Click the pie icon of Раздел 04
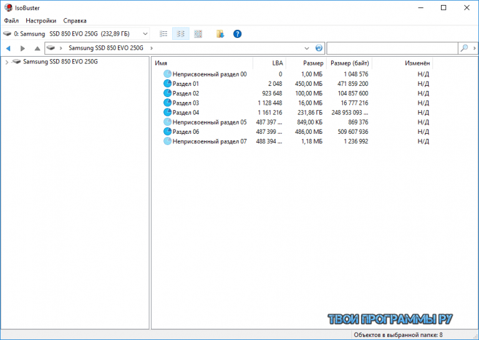This screenshot has width=479, height=340. 167,112
